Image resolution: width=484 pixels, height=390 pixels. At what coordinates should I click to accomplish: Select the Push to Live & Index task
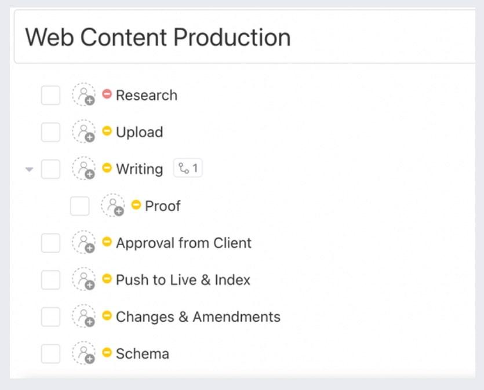(183, 280)
